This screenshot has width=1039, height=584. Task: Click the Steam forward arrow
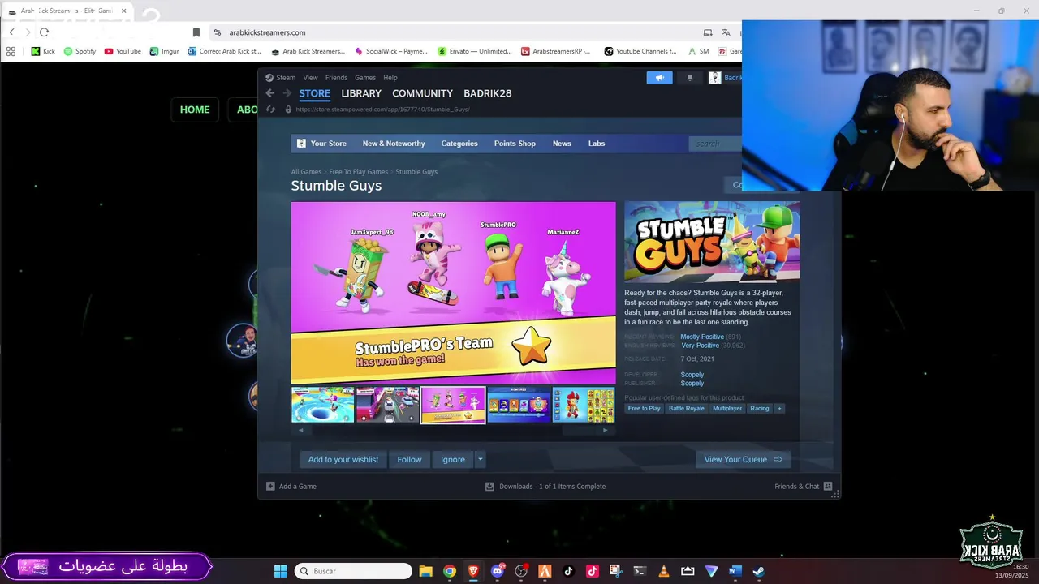(x=287, y=93)
